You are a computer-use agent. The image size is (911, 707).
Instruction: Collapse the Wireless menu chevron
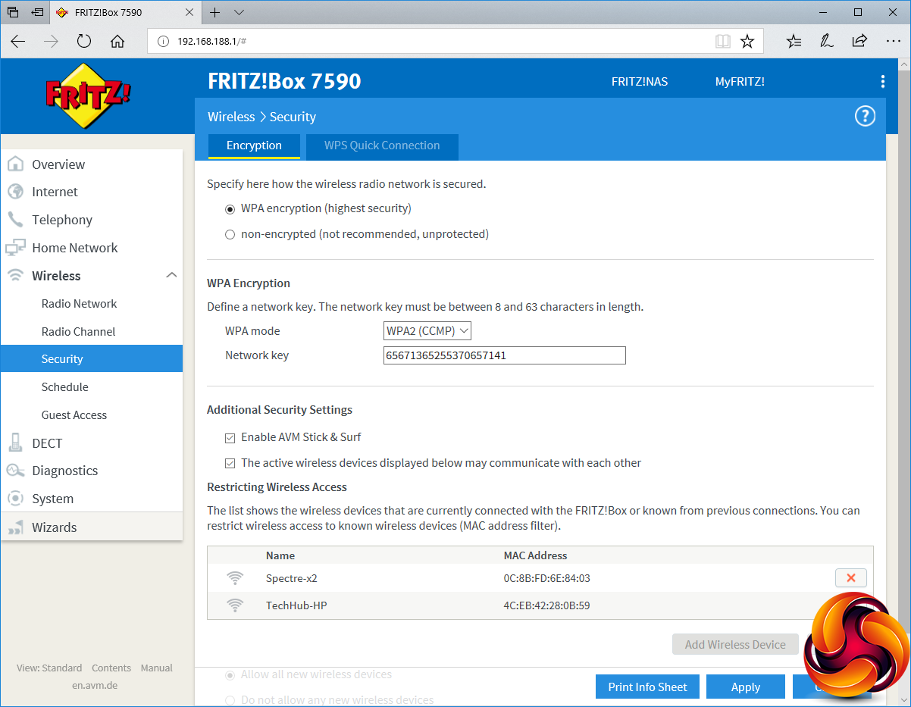tap(171, 275)
